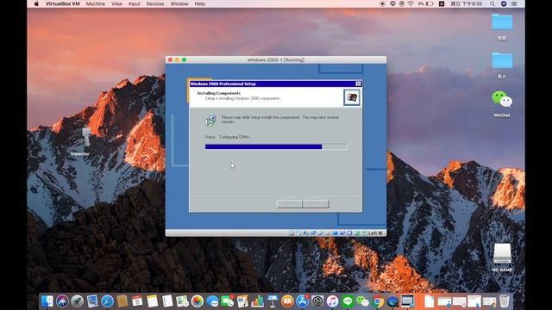Open WeChat icon in the dock
Viewport: 552px width, 310px height.
[x=362, y=301]
